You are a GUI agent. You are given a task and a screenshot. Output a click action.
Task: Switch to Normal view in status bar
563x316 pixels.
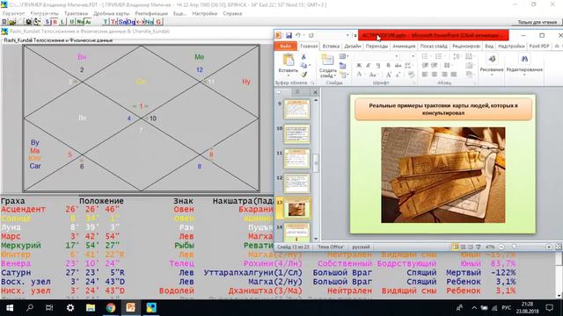456,247
